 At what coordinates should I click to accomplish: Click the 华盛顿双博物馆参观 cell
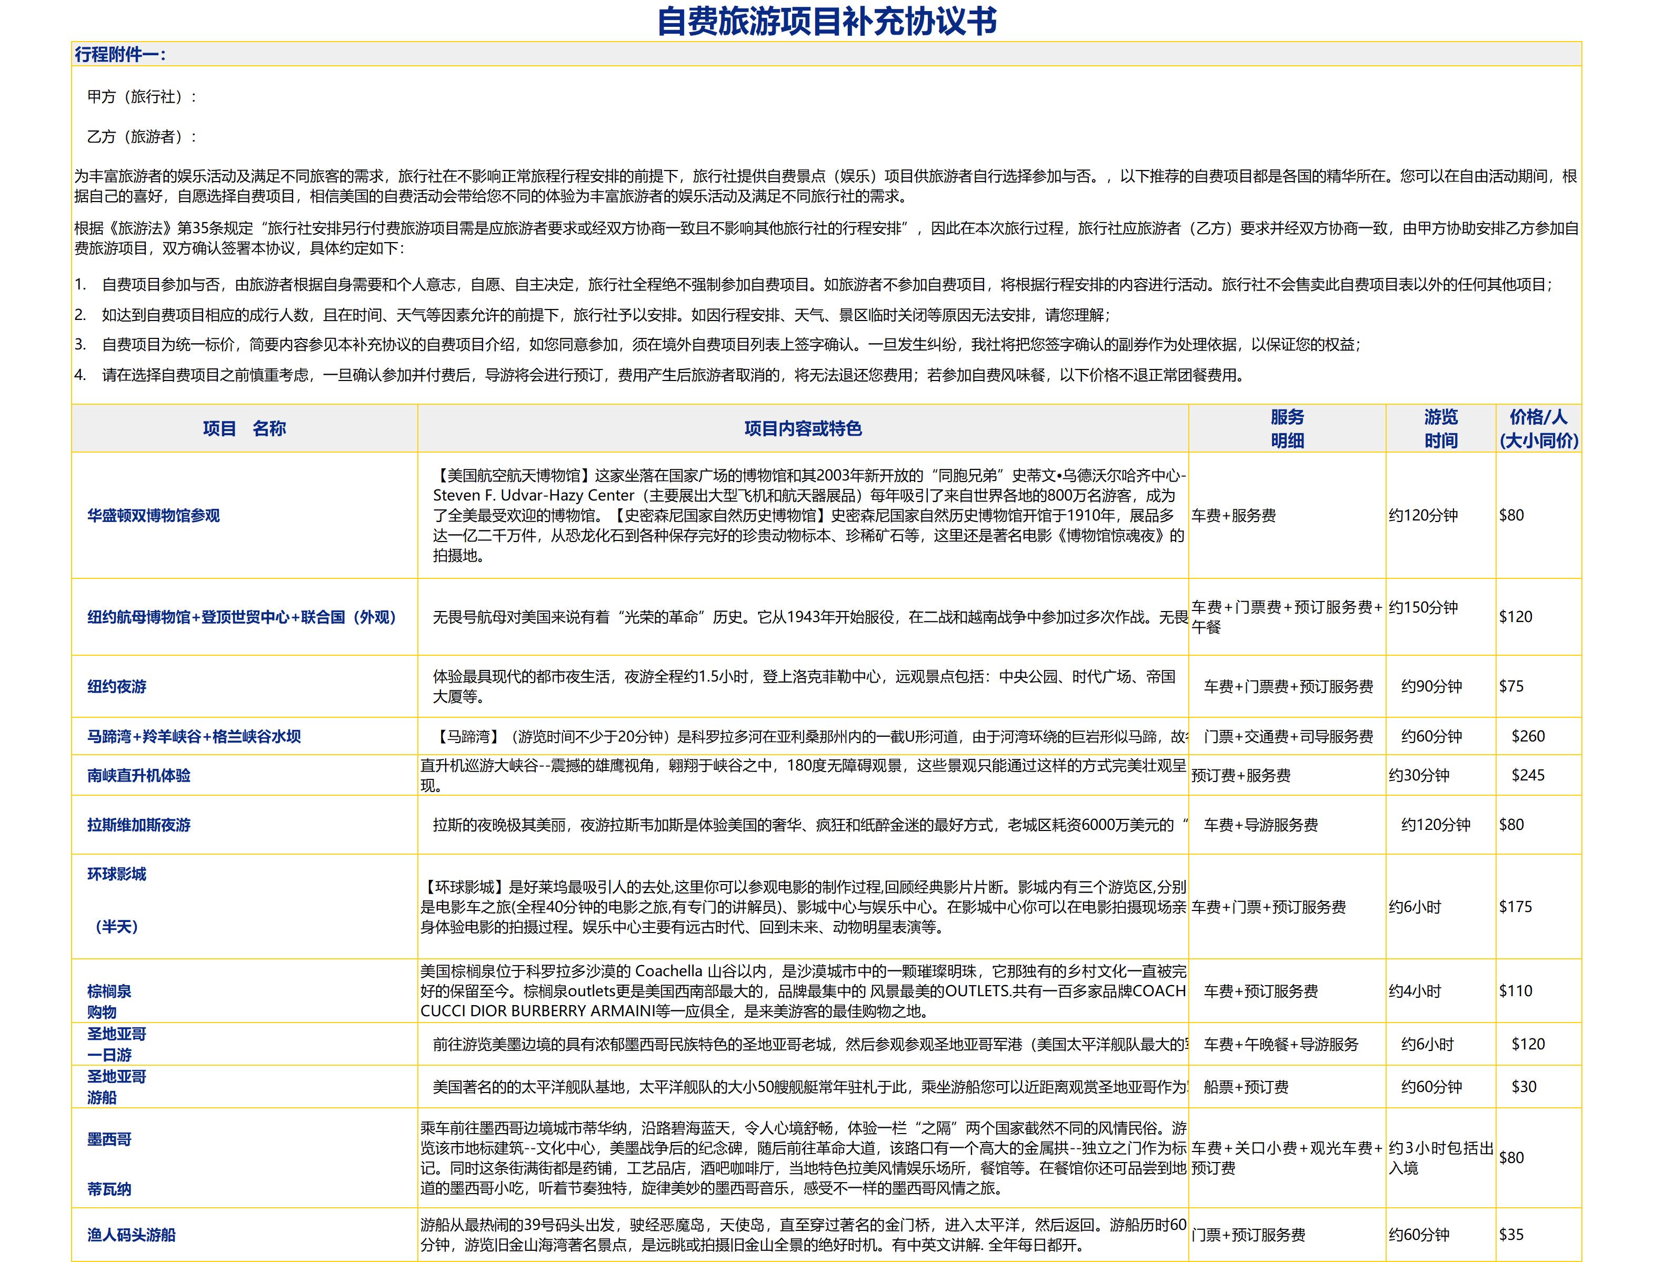point(244,515)
